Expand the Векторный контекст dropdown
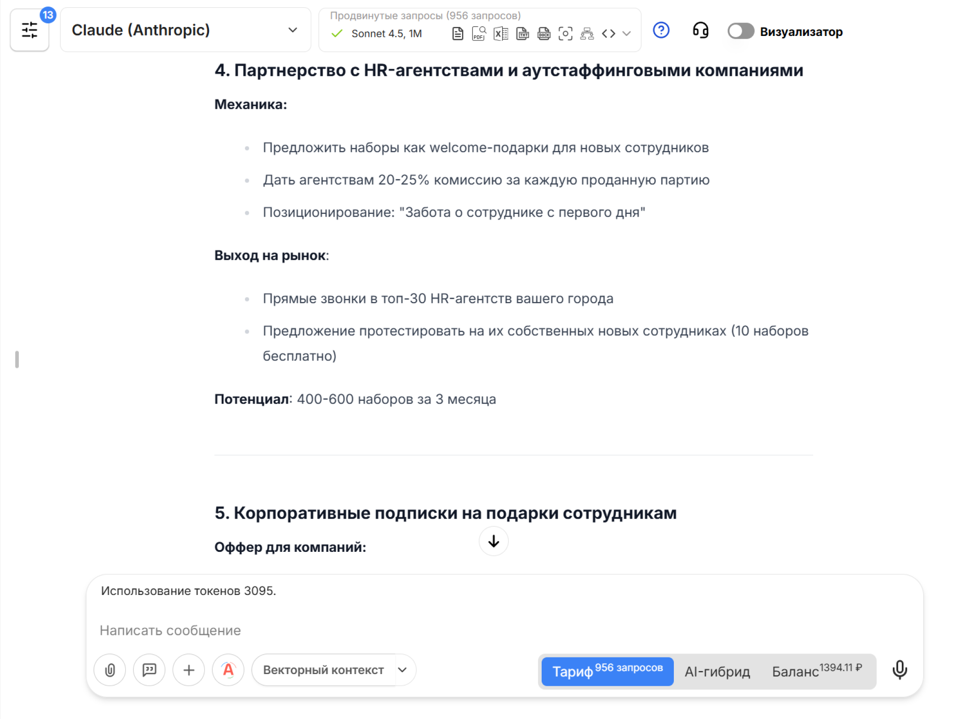The width and height of the screenshot is (962, 719). pos(402,670)
